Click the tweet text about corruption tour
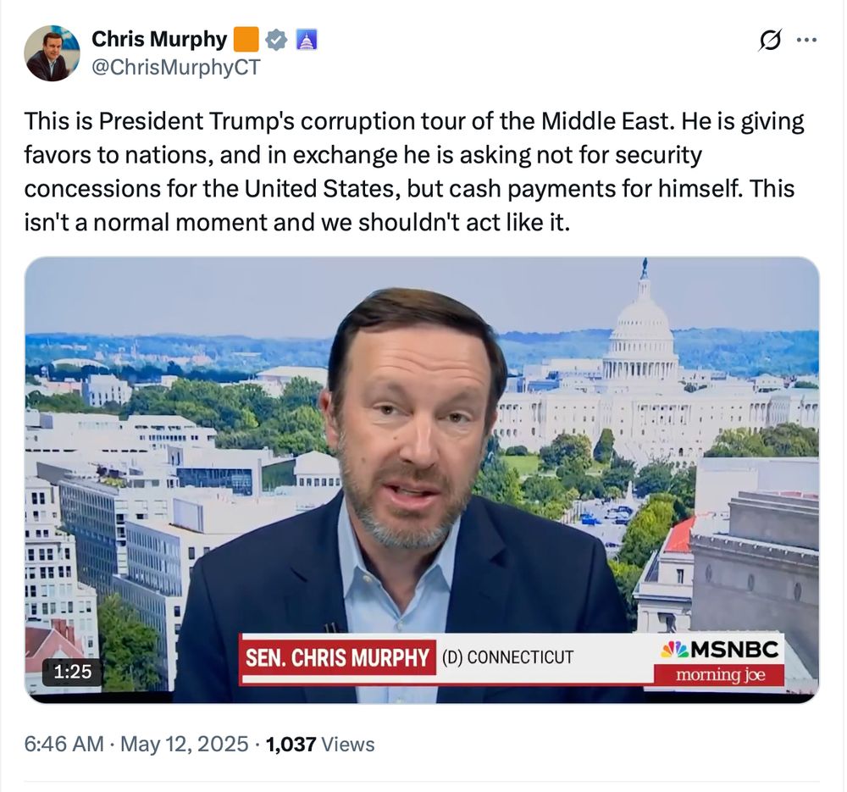Image resolution: width=847 pixels, height=792 pixels. coord(414,171)
